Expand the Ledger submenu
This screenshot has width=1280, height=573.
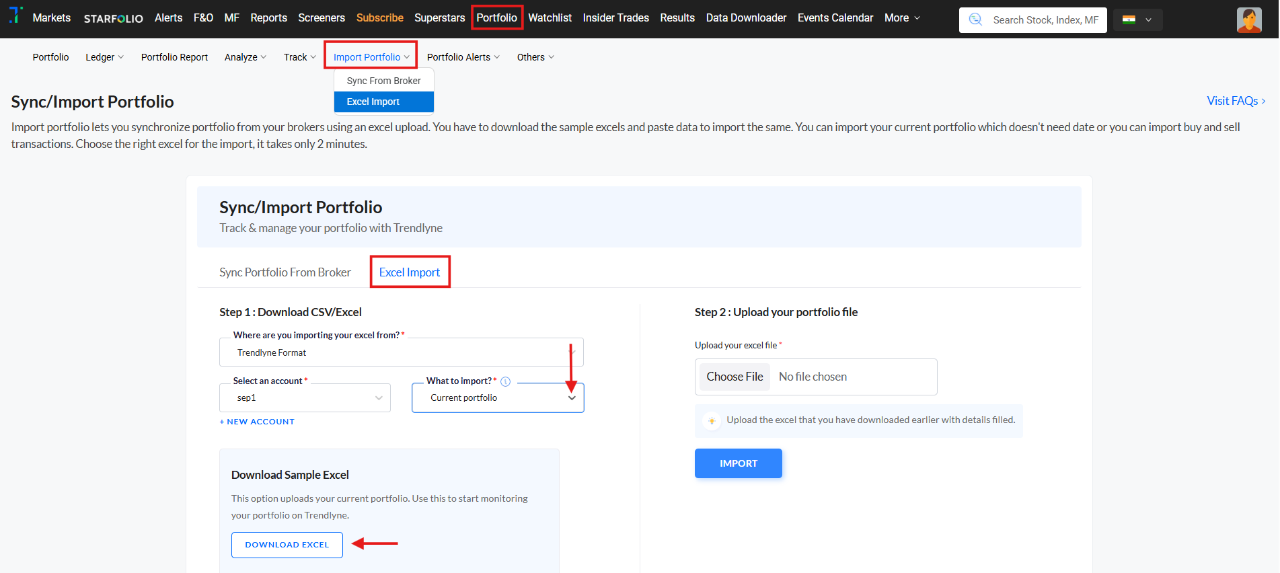(x=104, y=57)
